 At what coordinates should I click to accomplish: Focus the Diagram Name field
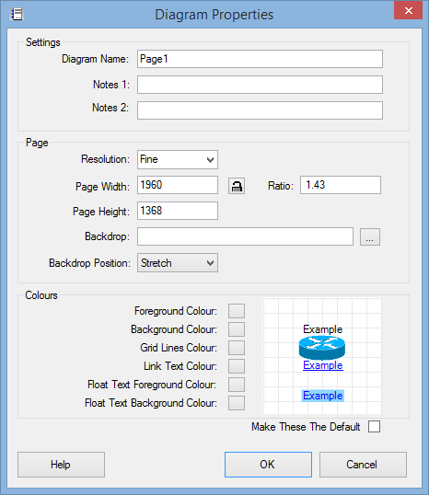pyautogui.click(x=260, y=59)
